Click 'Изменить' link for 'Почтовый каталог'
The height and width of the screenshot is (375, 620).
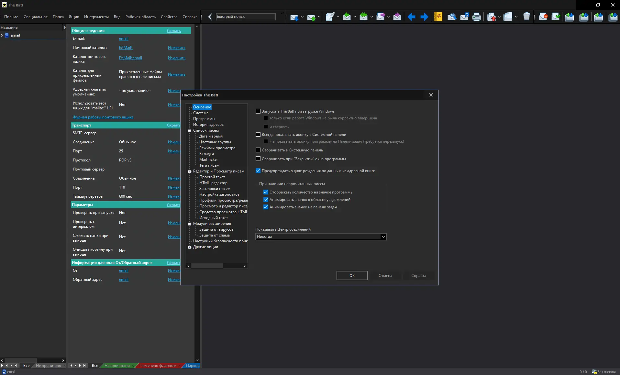pos(177,48)
